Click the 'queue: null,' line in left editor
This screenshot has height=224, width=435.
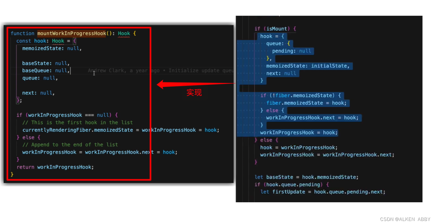coord(40,78)
